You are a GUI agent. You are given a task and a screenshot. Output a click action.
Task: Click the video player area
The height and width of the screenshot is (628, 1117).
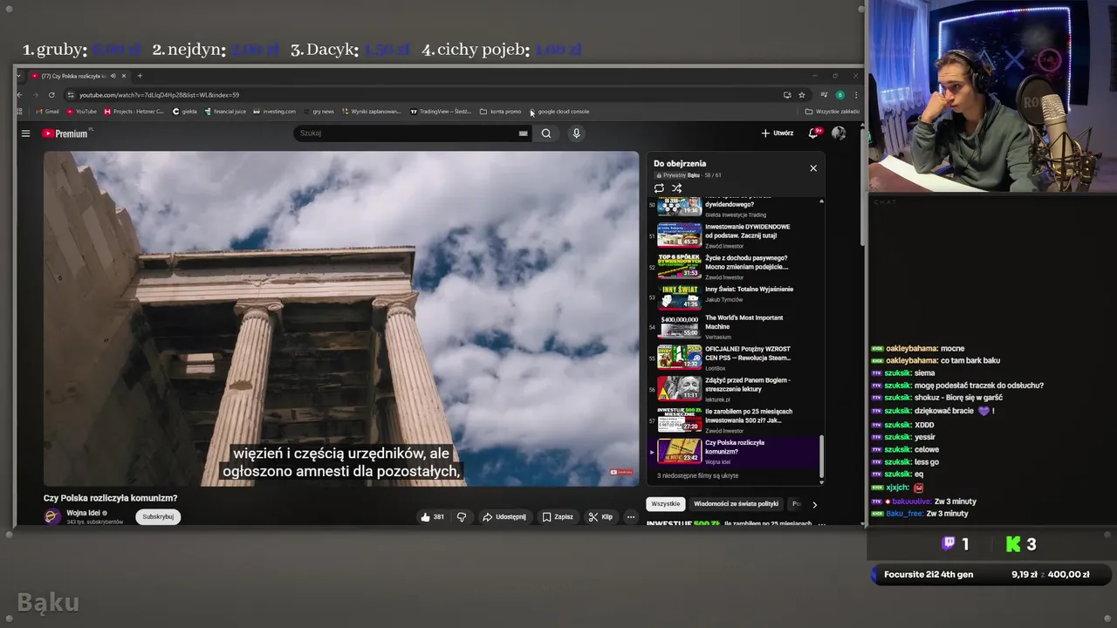(341, 318)
